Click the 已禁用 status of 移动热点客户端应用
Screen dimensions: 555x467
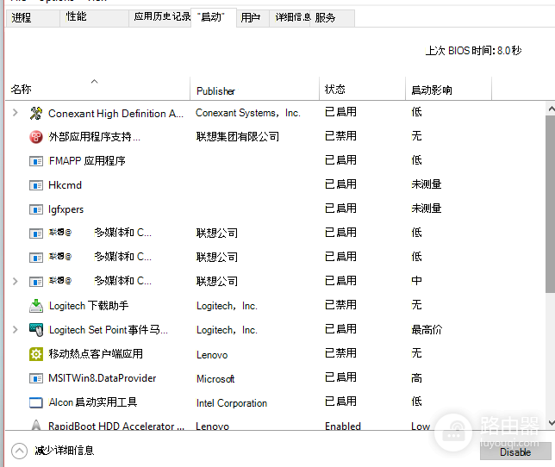340,352
